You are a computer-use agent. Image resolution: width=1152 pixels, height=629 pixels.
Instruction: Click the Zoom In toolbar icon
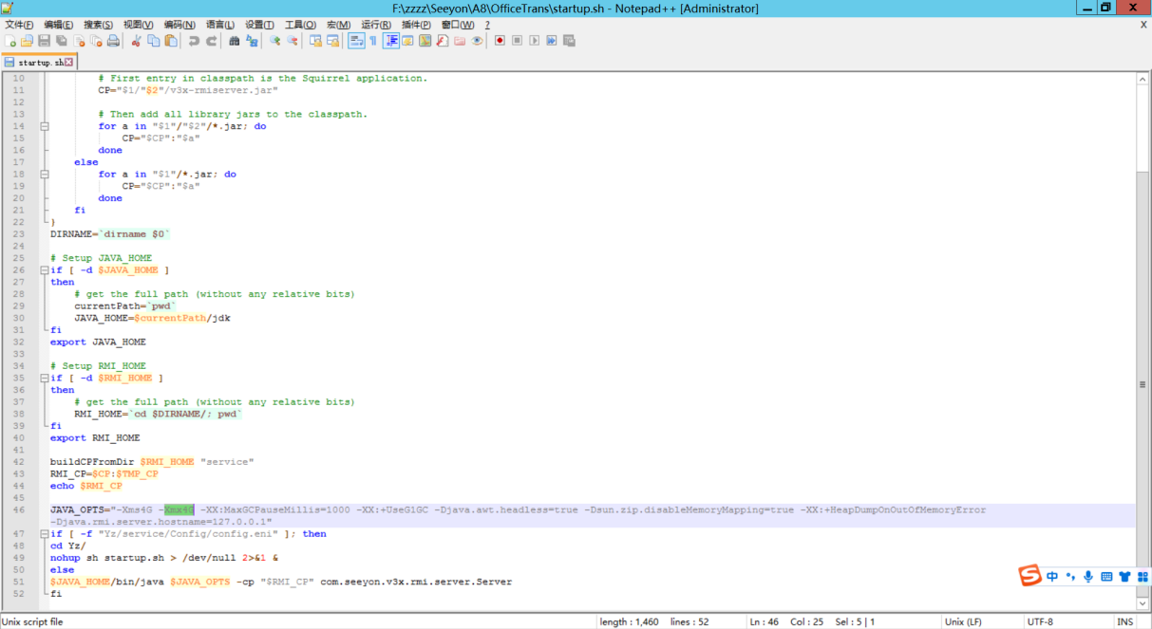point(274,41)
